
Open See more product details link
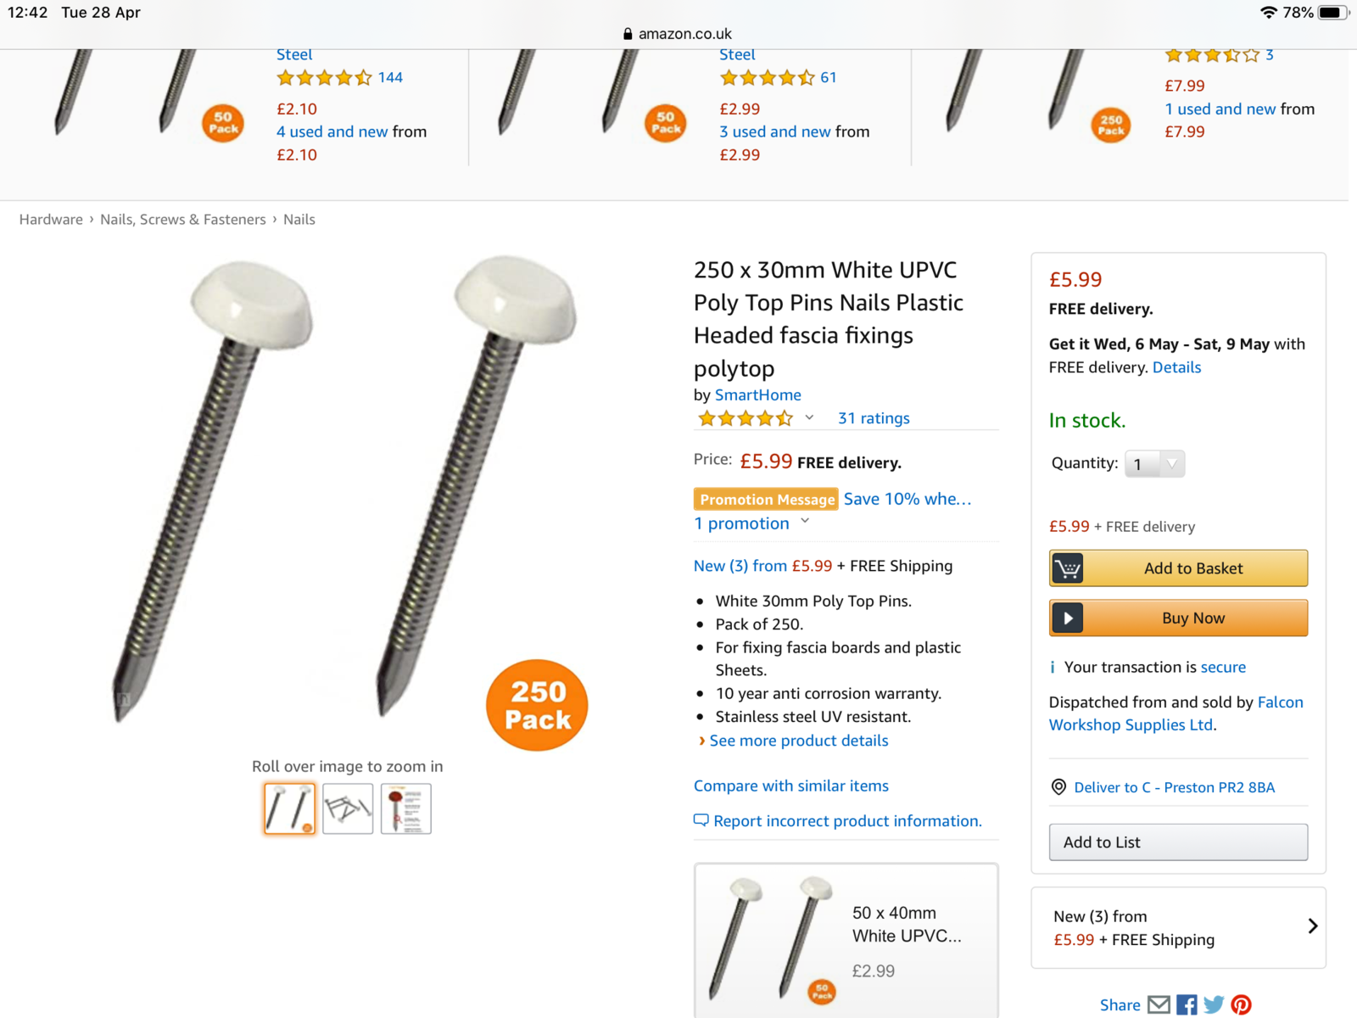[x=798, y=741]
